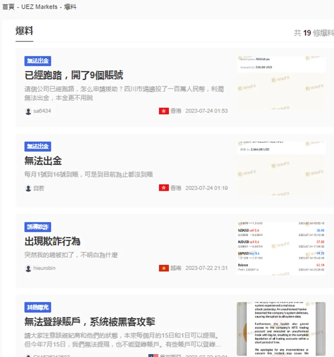Open post titled 無法出金
This screenshot has height=357, width=334.
pyautogui.click(x=43, y=161)
